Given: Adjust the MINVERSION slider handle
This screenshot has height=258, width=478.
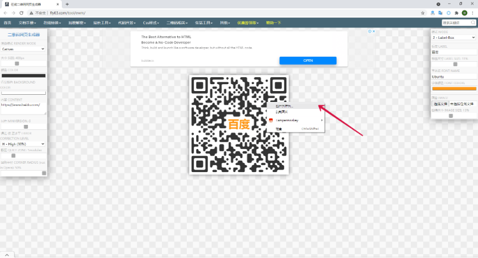Looking at the screenshot, I should click(x=26, y=126).
